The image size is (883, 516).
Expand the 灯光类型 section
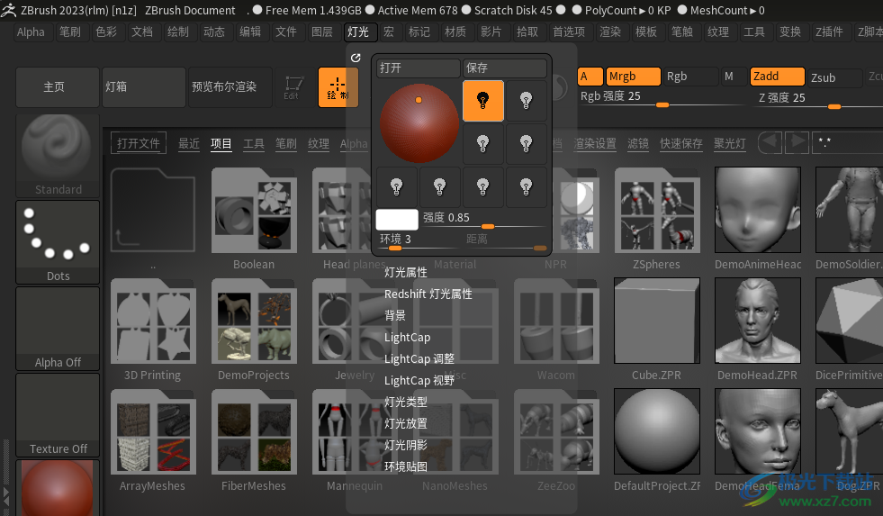coord(405,403)
